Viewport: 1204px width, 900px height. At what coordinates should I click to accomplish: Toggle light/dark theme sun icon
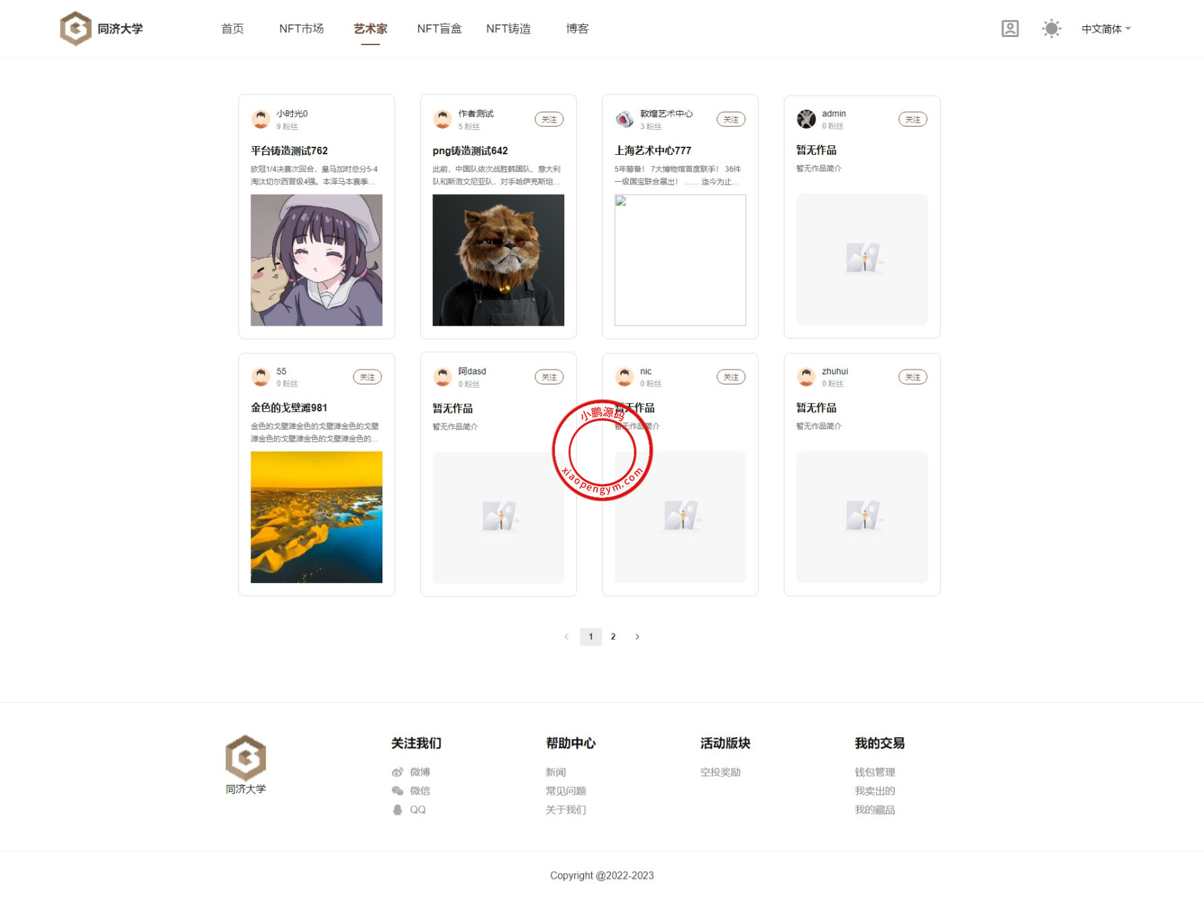(1051, 29)
